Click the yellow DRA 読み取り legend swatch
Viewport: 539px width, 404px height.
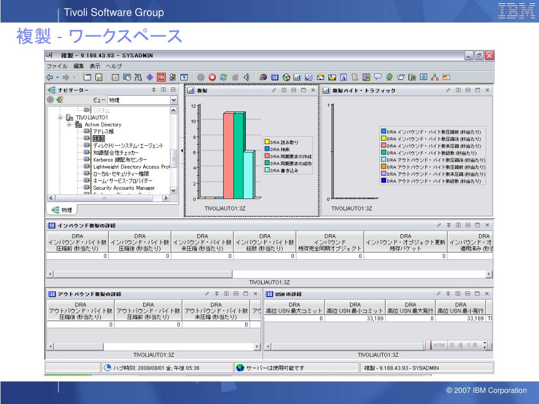coord(267,142)
